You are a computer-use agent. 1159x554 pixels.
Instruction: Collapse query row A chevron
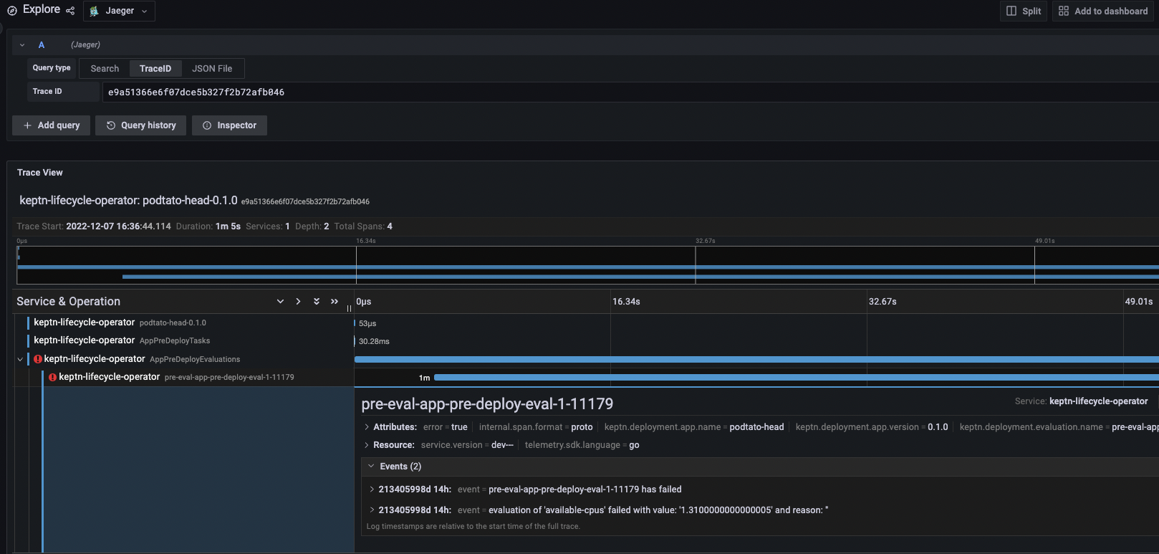(22, 45)
